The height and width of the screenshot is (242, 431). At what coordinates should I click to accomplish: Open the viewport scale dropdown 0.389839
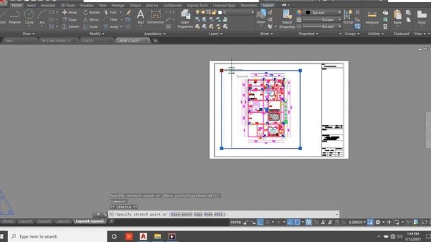[356, 223]
